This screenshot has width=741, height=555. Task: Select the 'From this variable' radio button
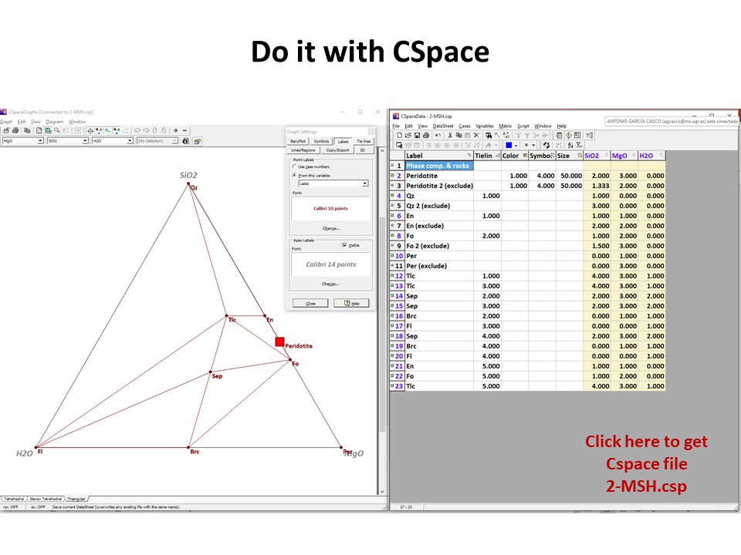294,175
